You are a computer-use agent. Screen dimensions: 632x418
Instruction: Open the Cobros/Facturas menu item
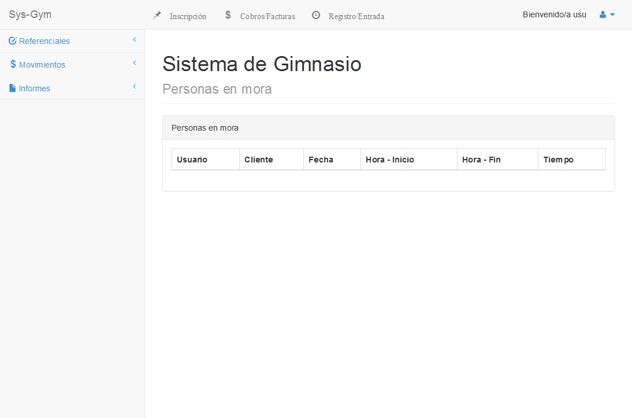(x=267, y=16)
